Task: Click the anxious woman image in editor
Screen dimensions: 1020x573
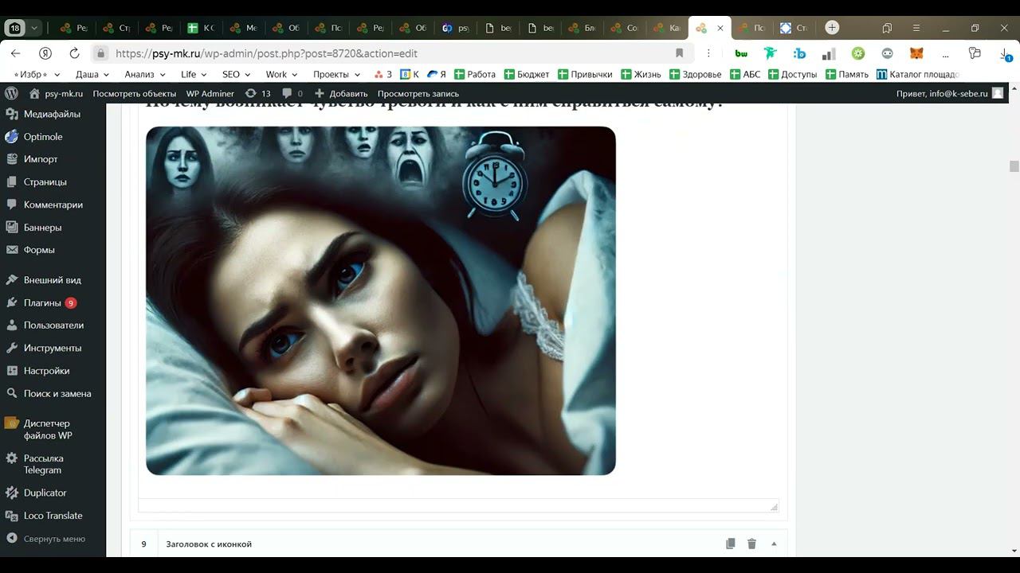Action: [x=380, y=300]
